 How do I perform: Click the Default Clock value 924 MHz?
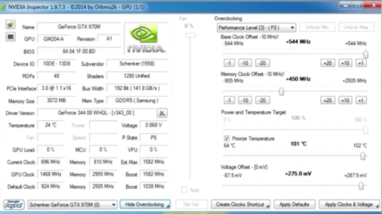(x=51, y=187)
